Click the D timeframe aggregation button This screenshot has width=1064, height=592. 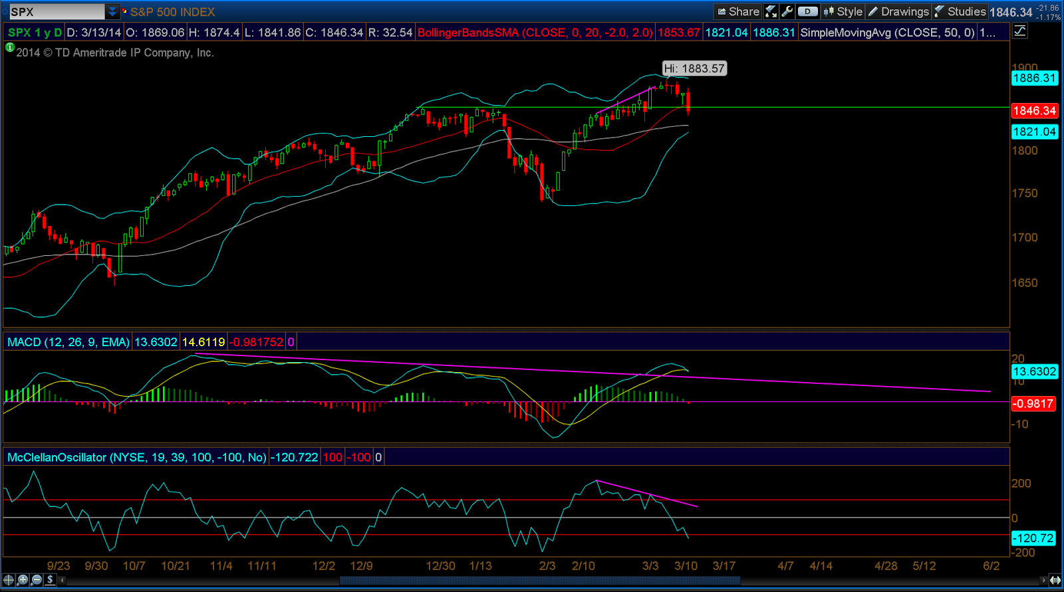tap(807, 11)
